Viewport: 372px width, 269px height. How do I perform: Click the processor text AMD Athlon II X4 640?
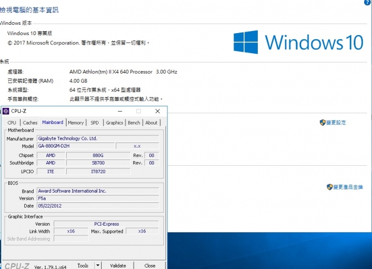[123, 72]
